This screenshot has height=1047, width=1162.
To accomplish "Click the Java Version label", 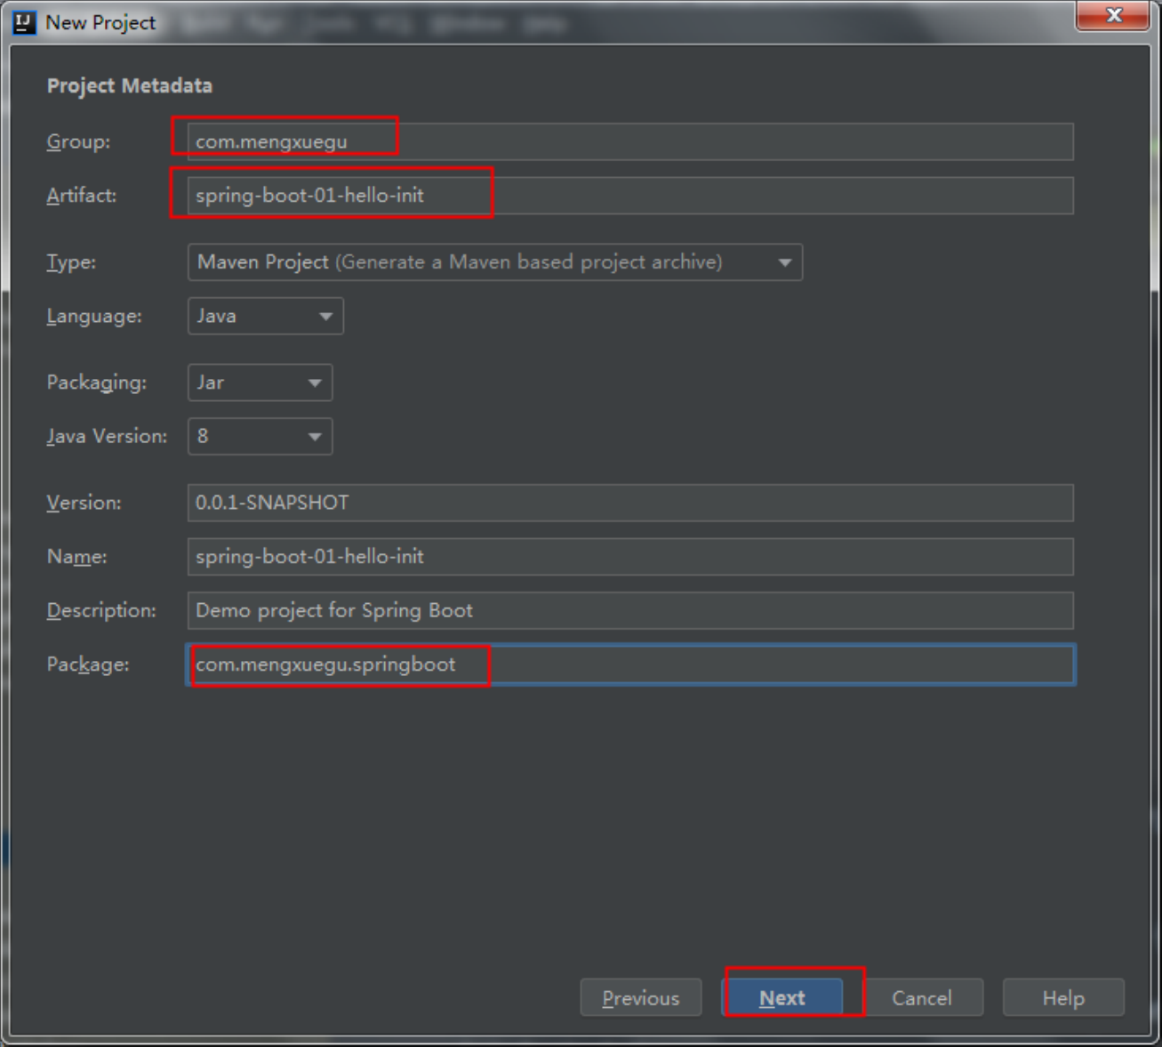I will click(x=107, y=436).
